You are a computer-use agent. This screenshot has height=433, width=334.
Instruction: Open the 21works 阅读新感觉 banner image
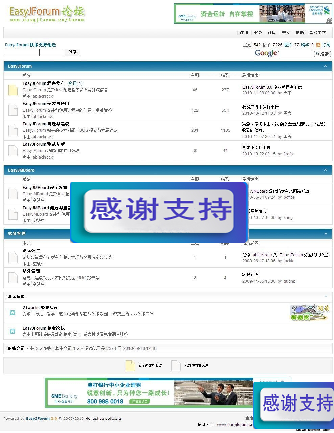tap(310, 313)
